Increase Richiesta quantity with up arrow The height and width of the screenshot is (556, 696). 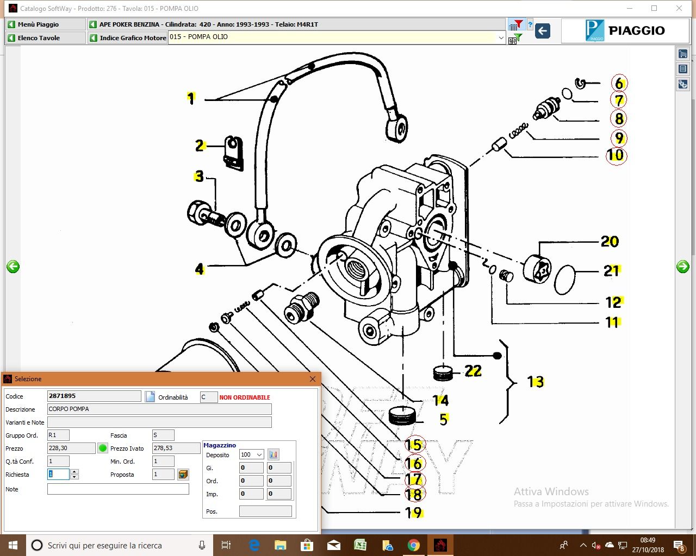[74, 471]
